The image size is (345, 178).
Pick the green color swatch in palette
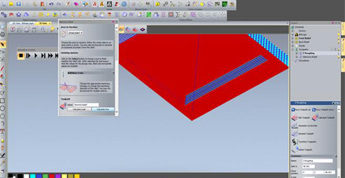point(46,176)
